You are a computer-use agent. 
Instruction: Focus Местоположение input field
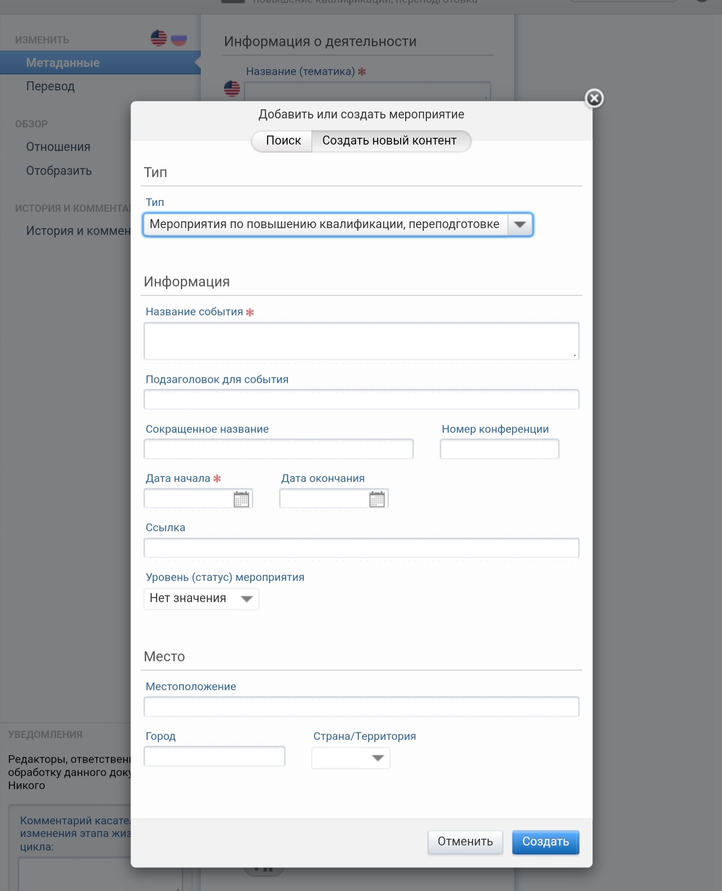coord(361,707)
